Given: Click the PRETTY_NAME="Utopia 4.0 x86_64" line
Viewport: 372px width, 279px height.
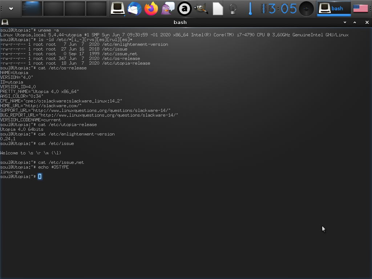Looking at the screenshot, I should [x=39, y=92].
